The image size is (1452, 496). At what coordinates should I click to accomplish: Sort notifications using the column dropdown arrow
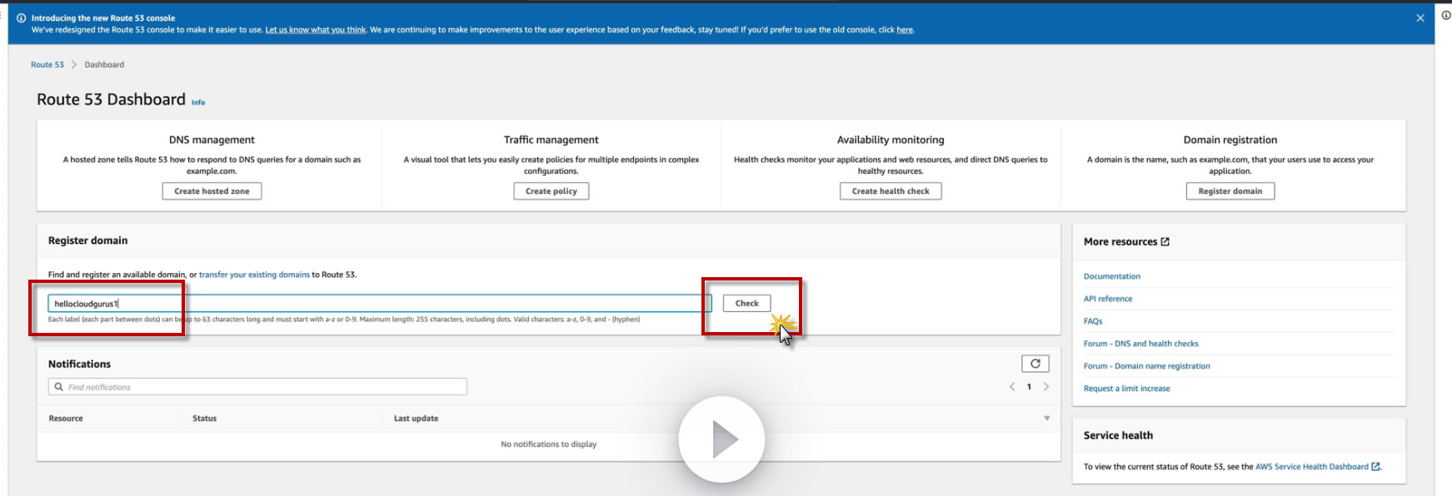point(1047,419)
